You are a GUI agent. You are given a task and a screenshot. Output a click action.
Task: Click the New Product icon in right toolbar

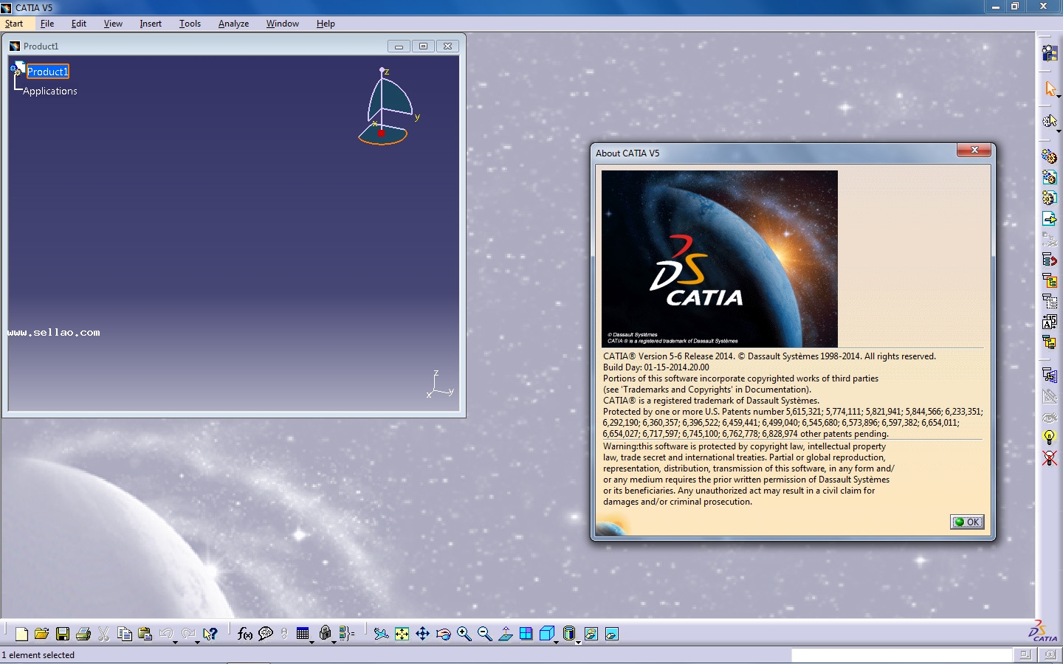(1049, 177)
